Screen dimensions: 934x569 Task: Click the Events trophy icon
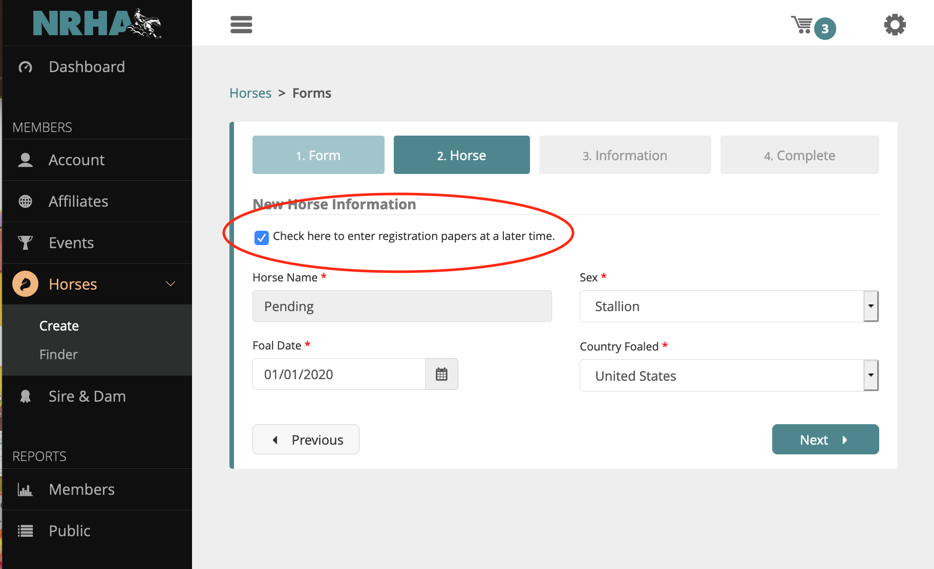tap(25, 243)
